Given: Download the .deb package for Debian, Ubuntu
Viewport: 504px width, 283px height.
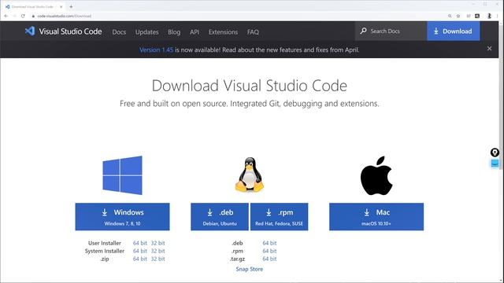Looking at the screenshot, I should (x=220, y=217).
